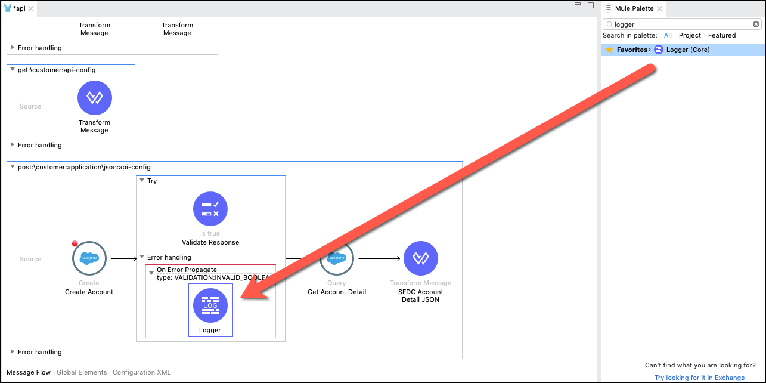766x383 pixels.
Task: Click the Logger (Core) icon in palette
Action: point(658,50)
